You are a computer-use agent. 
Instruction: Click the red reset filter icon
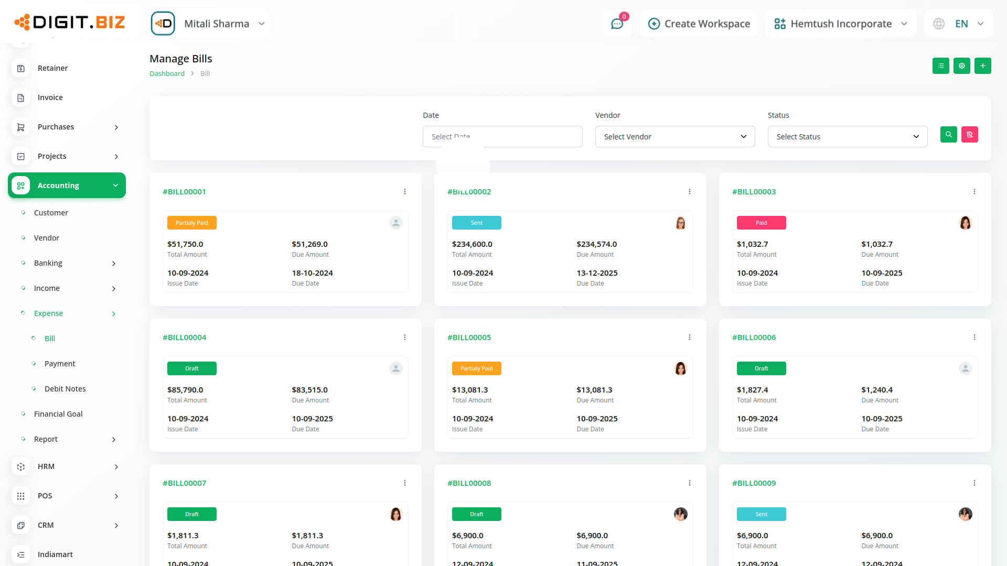coord(969,135)
